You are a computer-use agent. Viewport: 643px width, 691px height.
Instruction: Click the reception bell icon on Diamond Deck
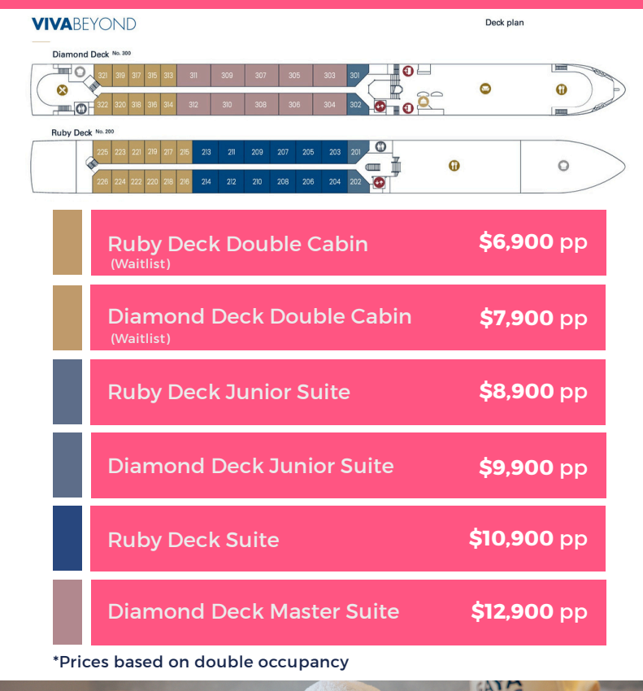coord(423,102)
